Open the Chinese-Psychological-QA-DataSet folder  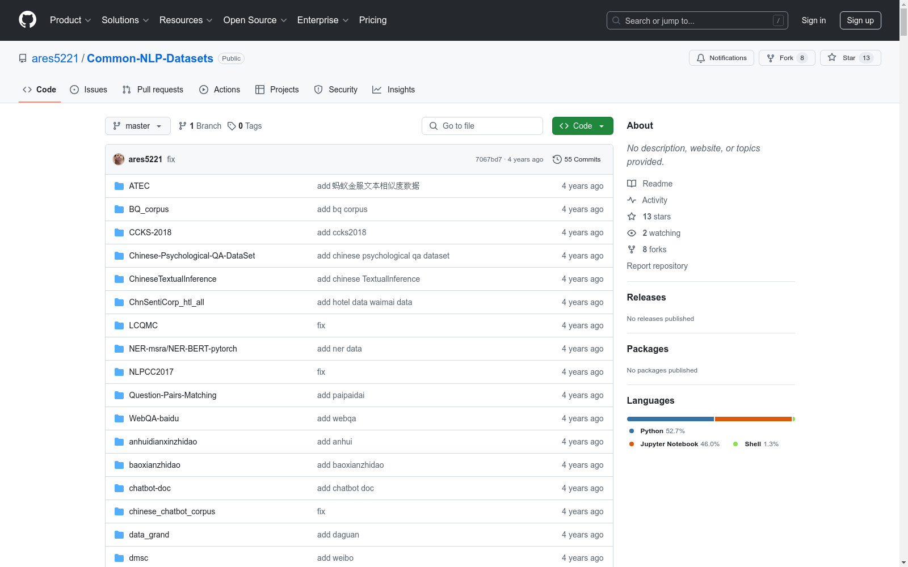192,256
